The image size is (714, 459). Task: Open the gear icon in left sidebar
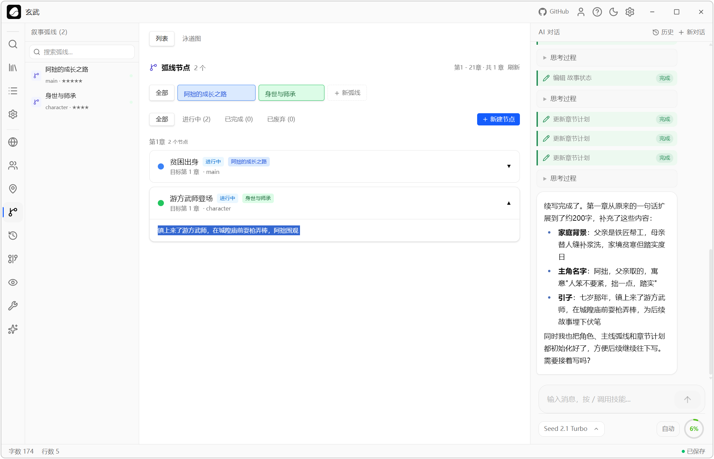tap(13, 114)
